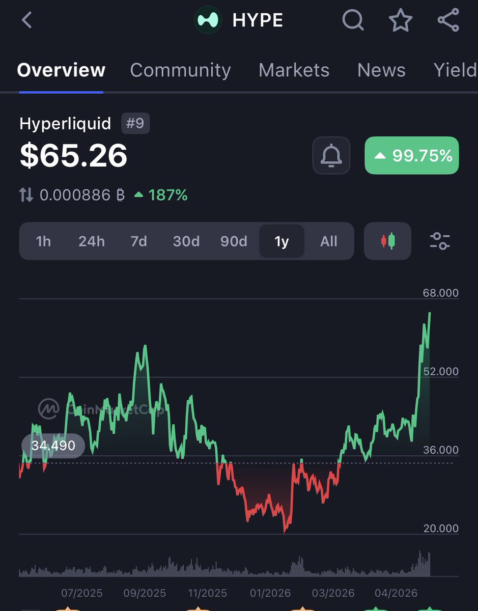The height and width of the screenshot is (611, 478).
Task: Tap the #9 rank badge
Action: pyautogui.click(x=135, y=124)
